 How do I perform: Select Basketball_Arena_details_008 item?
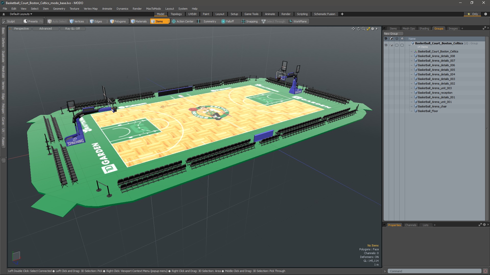436,56
